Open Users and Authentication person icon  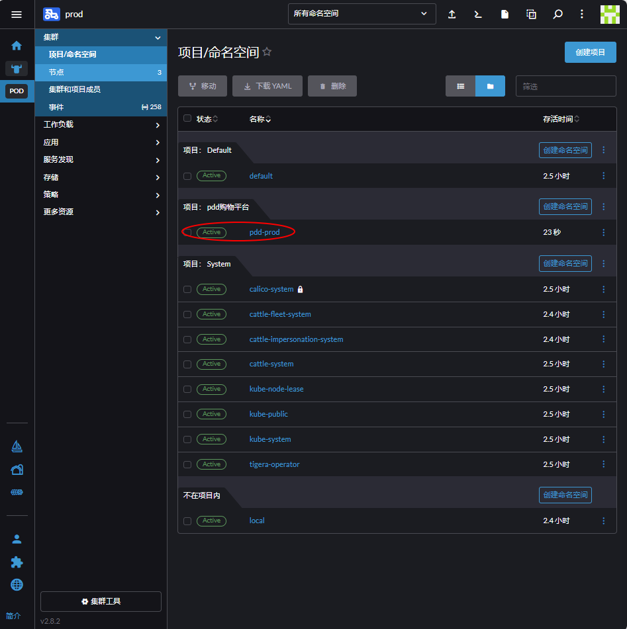coord(17,539)
